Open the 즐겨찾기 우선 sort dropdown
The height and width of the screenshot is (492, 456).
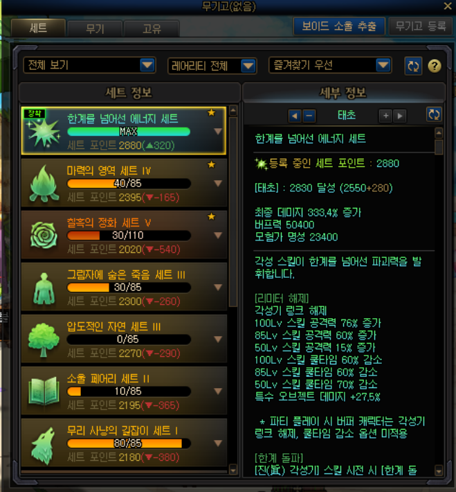click(x=330, y=65)
